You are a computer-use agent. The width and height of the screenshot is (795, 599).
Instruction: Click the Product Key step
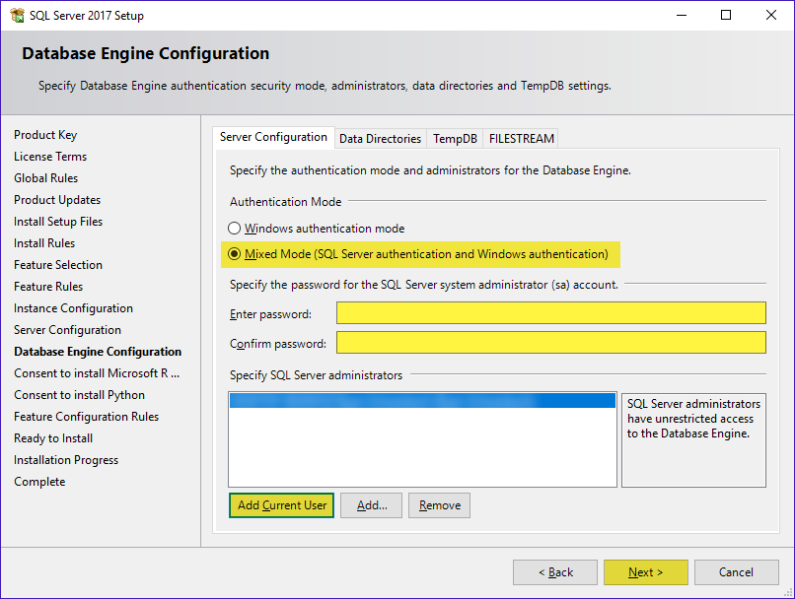pyautogui.click(x=45, y=135)
